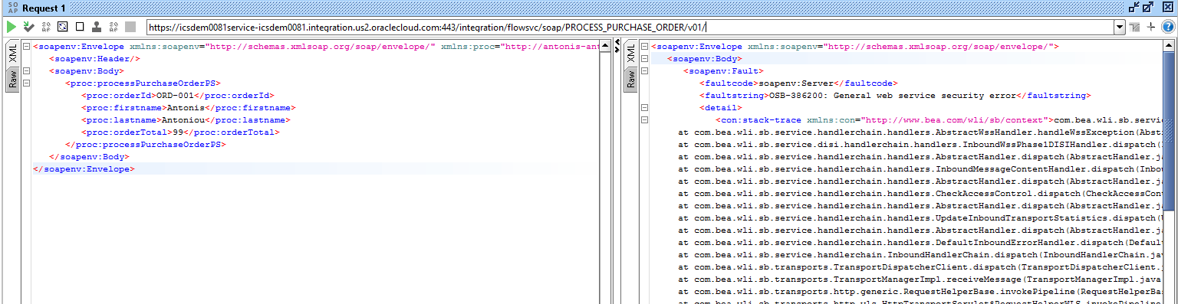
Task: Click the TransportManagerImpl.receiveMessage stack line
Action: point(921,279)
